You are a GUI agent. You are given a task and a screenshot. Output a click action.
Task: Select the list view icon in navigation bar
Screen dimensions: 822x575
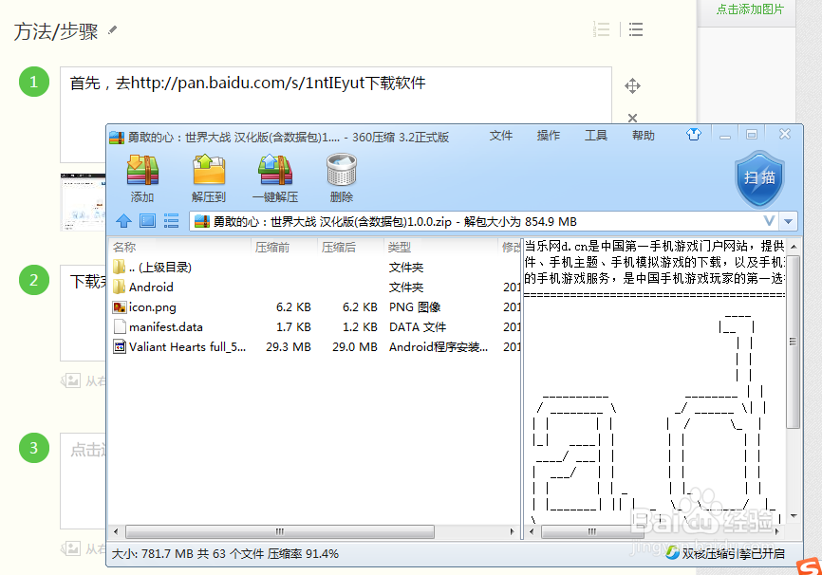tap(172, 220)
